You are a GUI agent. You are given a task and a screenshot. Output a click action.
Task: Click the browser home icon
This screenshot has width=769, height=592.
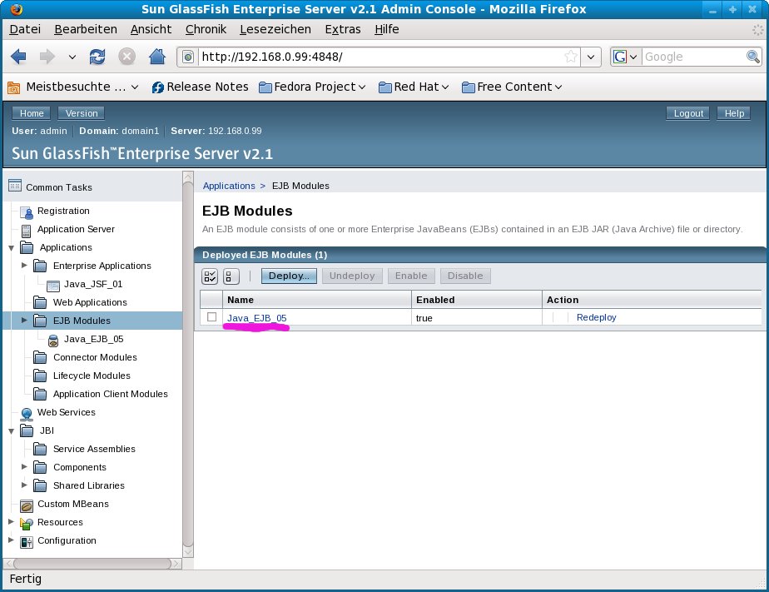[156, 57]
